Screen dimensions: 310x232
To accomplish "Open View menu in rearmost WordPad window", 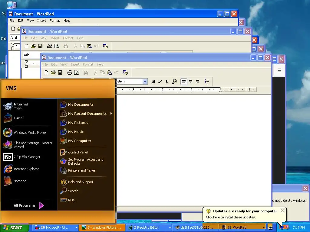I will tap(30, 21).
